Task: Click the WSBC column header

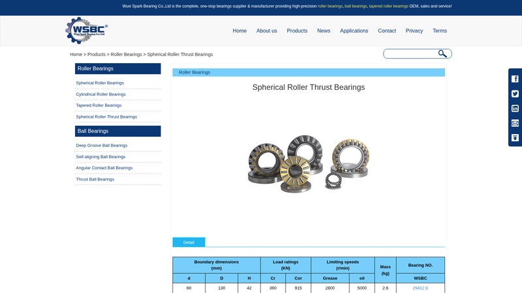Action: point(420,279)
